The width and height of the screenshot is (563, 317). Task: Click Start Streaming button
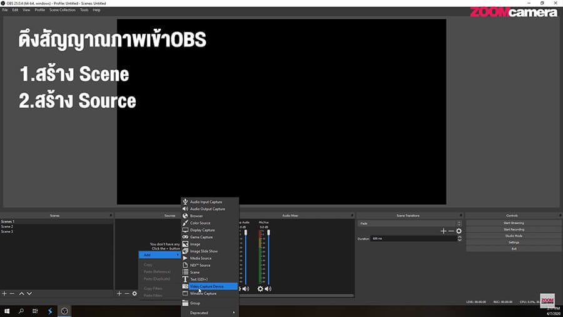[x=514, y=223]
